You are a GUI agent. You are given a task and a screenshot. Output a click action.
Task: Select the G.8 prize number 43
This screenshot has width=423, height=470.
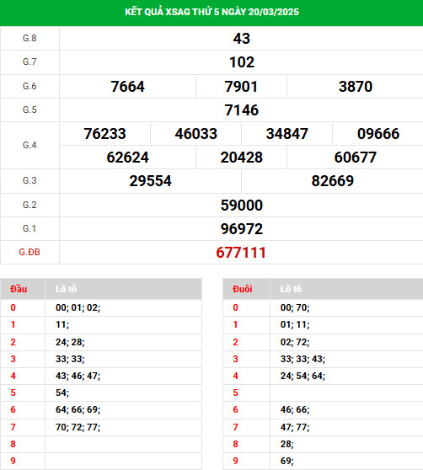tap(242, 39)
